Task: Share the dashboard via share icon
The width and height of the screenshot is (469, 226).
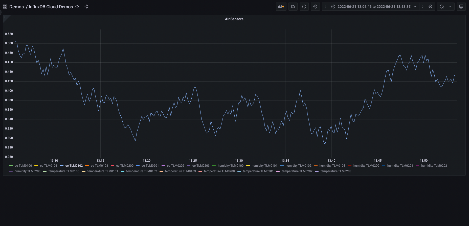Action: 86,7
